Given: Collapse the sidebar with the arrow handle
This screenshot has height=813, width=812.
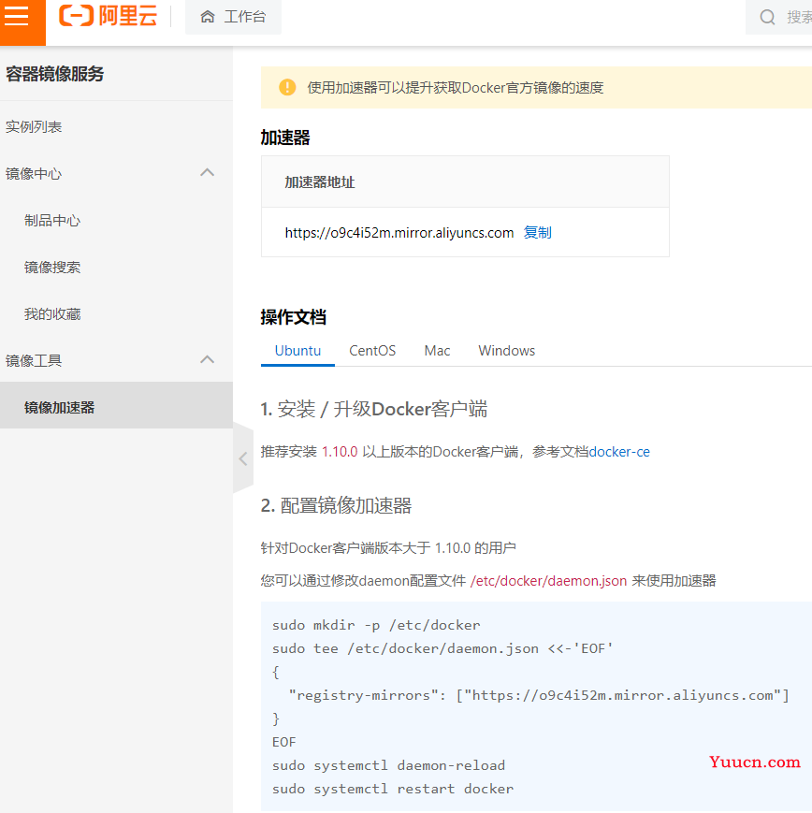Looking at the screenshot, I should pyautogui.click(x=243, y=458).
